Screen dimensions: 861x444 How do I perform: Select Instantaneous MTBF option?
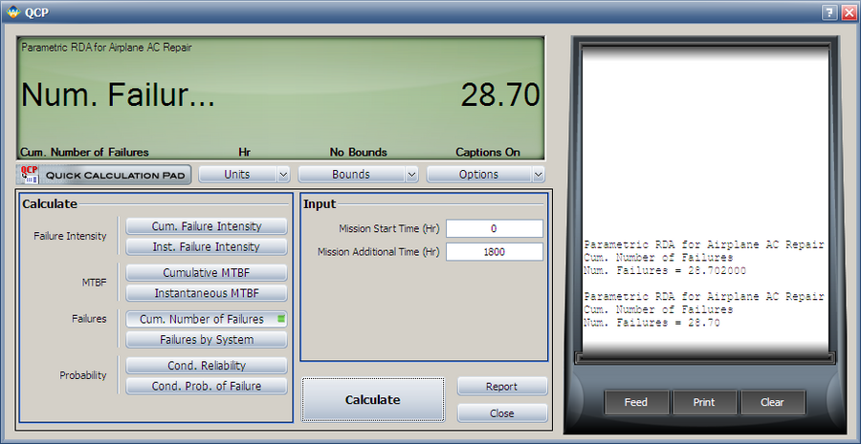point(207,293)
